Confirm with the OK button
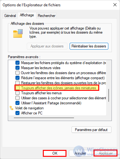The image size is (120, 159). click(55, 153)
